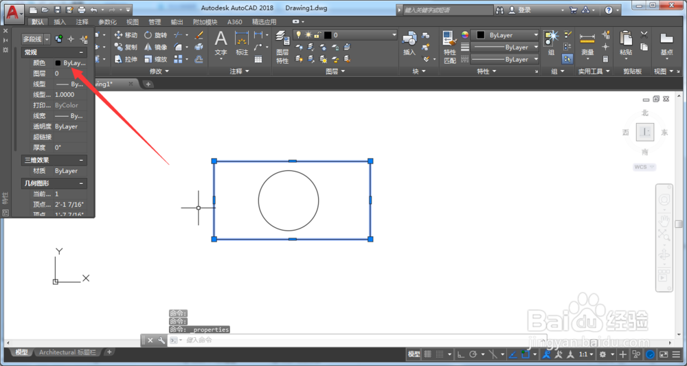Click the Dimension (标注) tool
Viewport: 687px width, 366px height.
click(242, 44)
